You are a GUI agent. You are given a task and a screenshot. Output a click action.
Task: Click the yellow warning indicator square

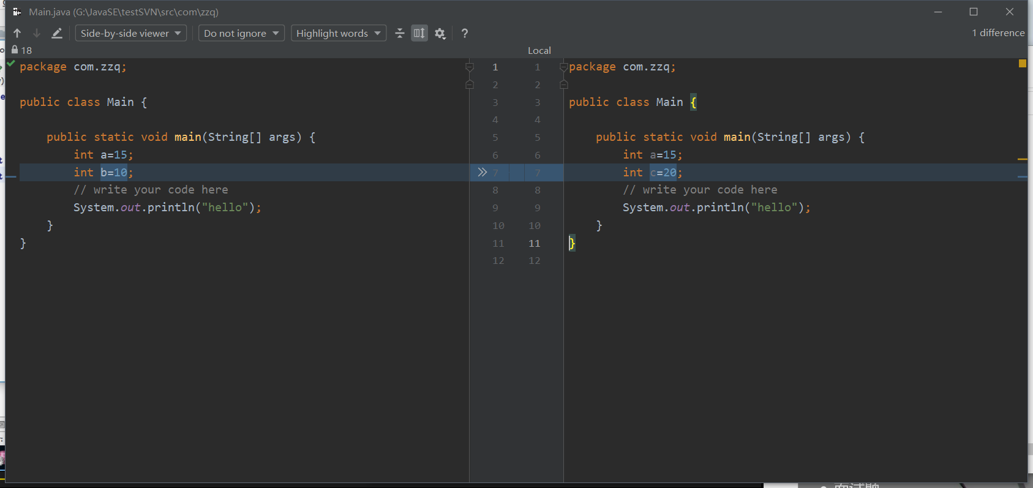[1023, 63]
